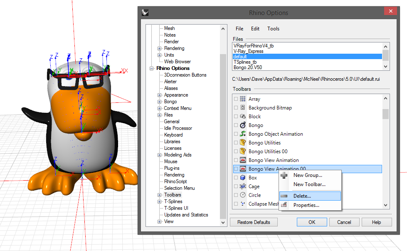This screenshot has width=407, height=251.
Task: Enable the Background Bitmap checkbox
Action: [x=236, y=107]
